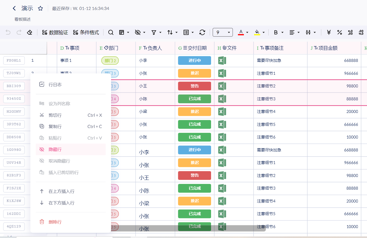Select the eraser clear-format tool

[30, 32]
